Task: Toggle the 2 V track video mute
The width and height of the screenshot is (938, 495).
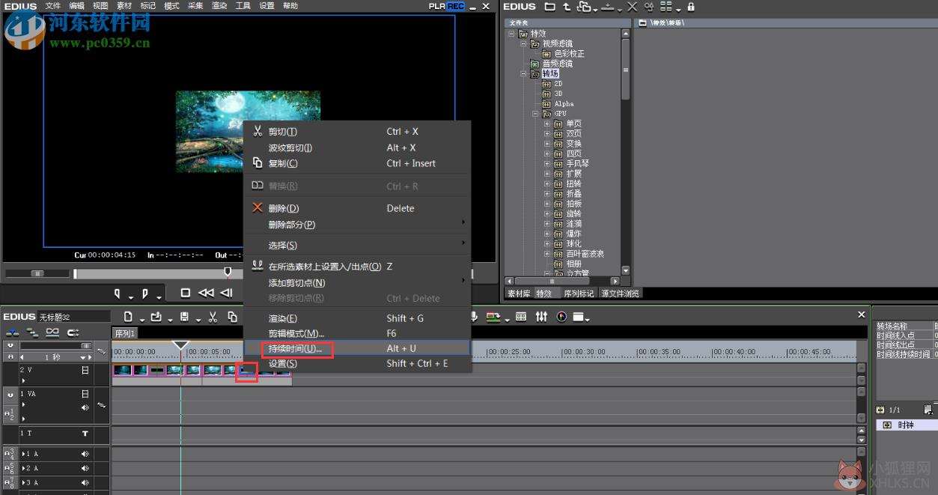Action: (x=85, y=370)
